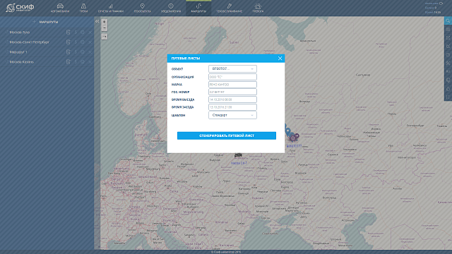The height and width of the screenshot is (254, 452).
Task: Open settings gear for Москва-Казань route
Action: (x=83, y=62)
